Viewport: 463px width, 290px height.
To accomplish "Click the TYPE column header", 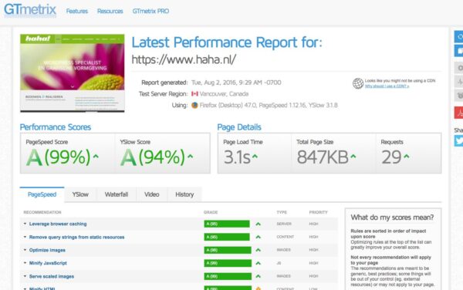I will (282, 212).
